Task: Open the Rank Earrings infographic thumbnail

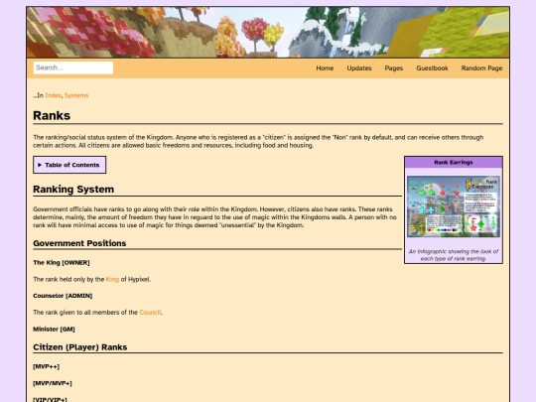Action: 454,206
